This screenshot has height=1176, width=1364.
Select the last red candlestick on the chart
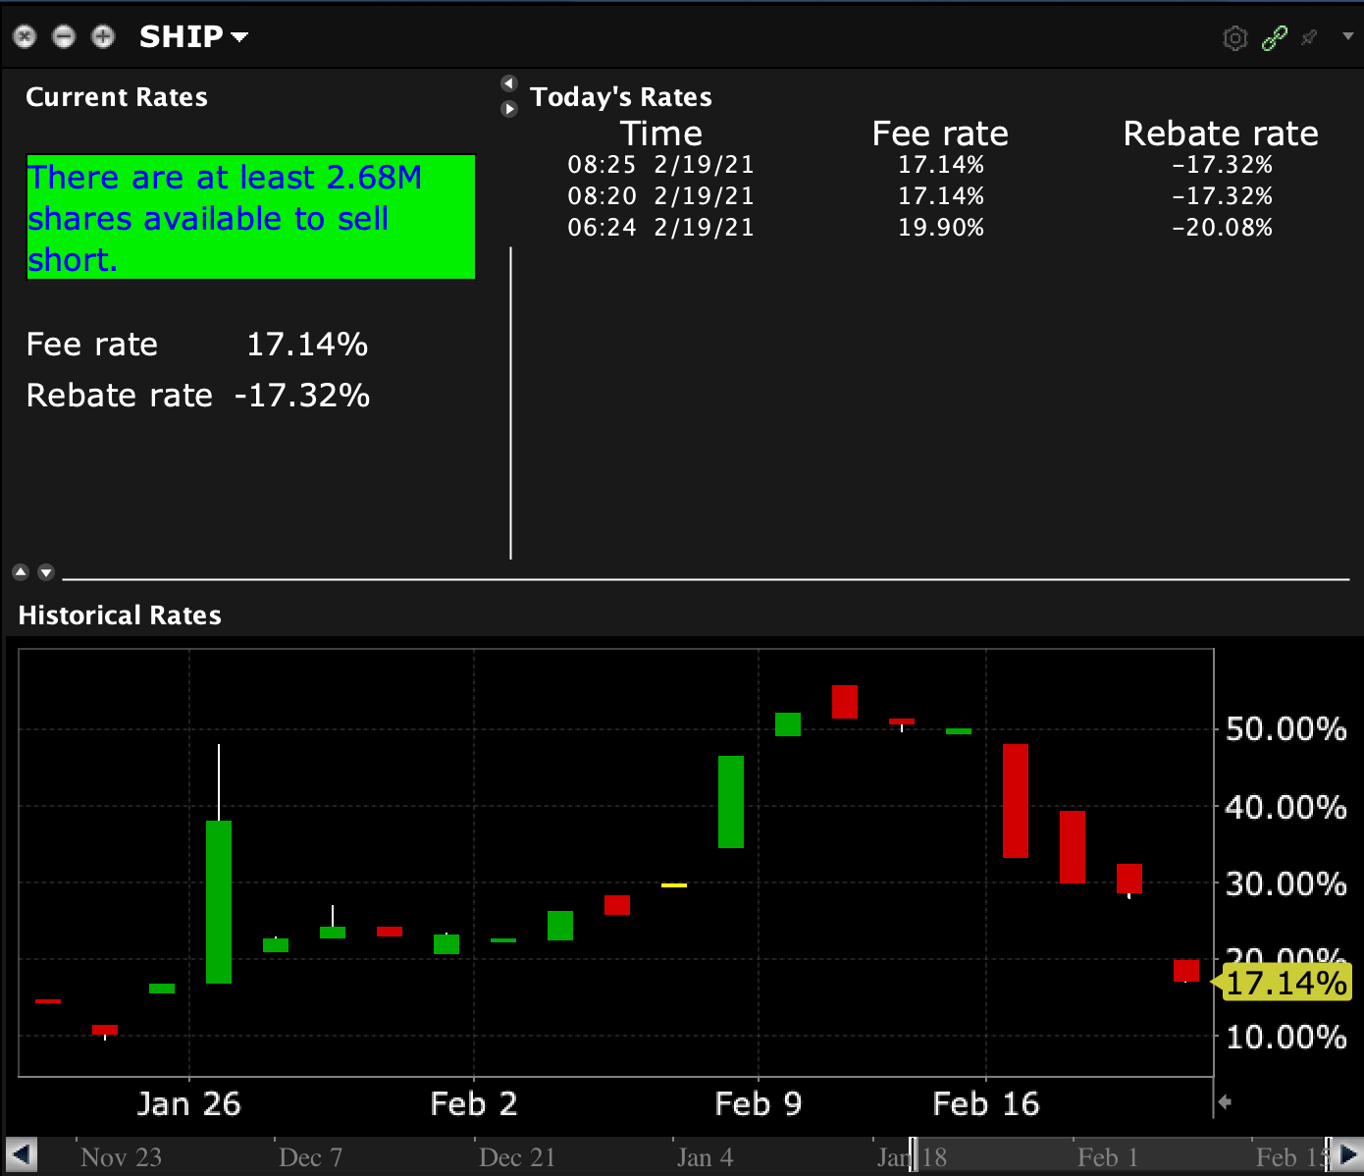pyautogui.click(x=1184, y=971)
